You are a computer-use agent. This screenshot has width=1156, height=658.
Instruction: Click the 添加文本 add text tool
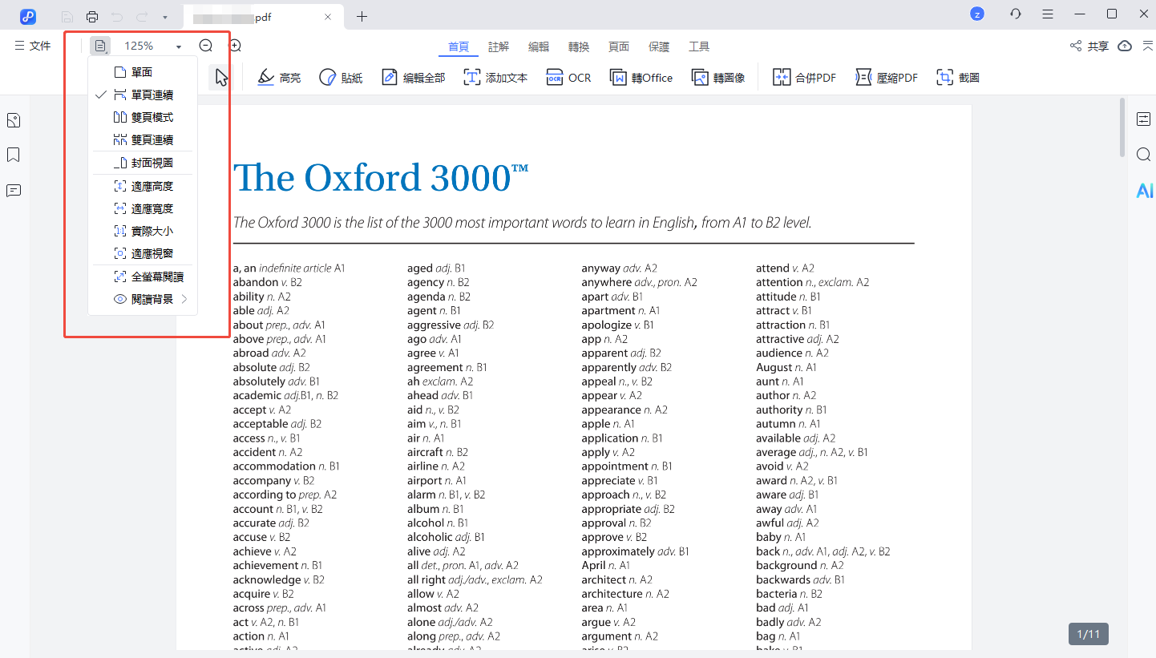click(495, 78)
